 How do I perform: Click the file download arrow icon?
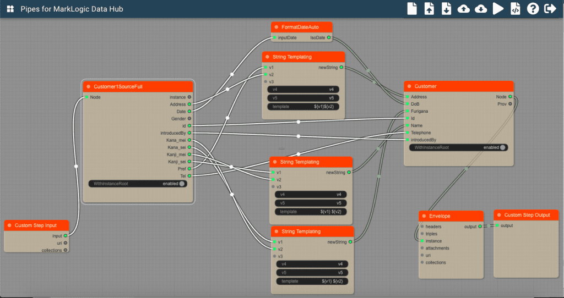click(x=446, y=9)
